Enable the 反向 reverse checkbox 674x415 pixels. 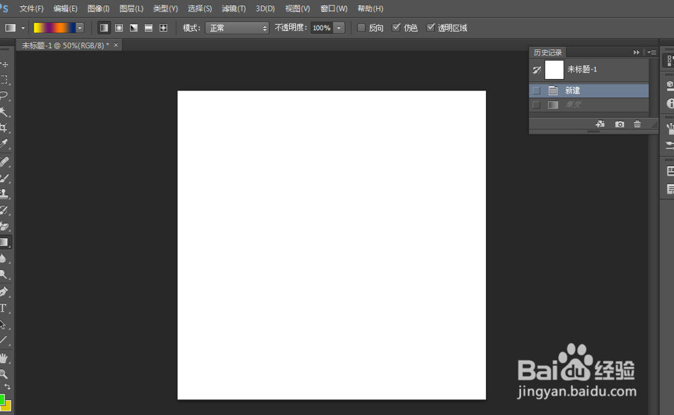coord(361,28)
